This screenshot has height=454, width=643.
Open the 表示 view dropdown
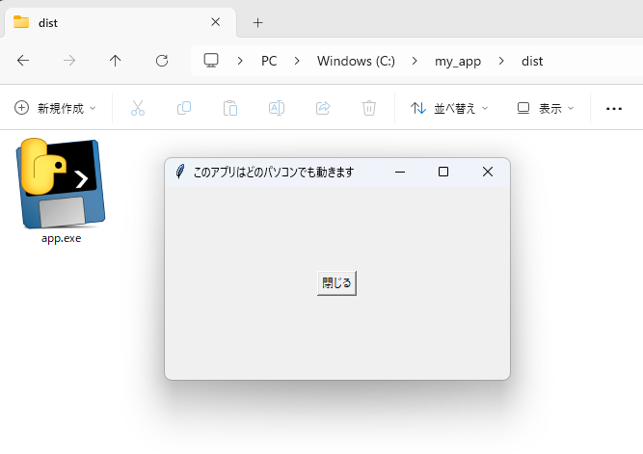point(546,108)
